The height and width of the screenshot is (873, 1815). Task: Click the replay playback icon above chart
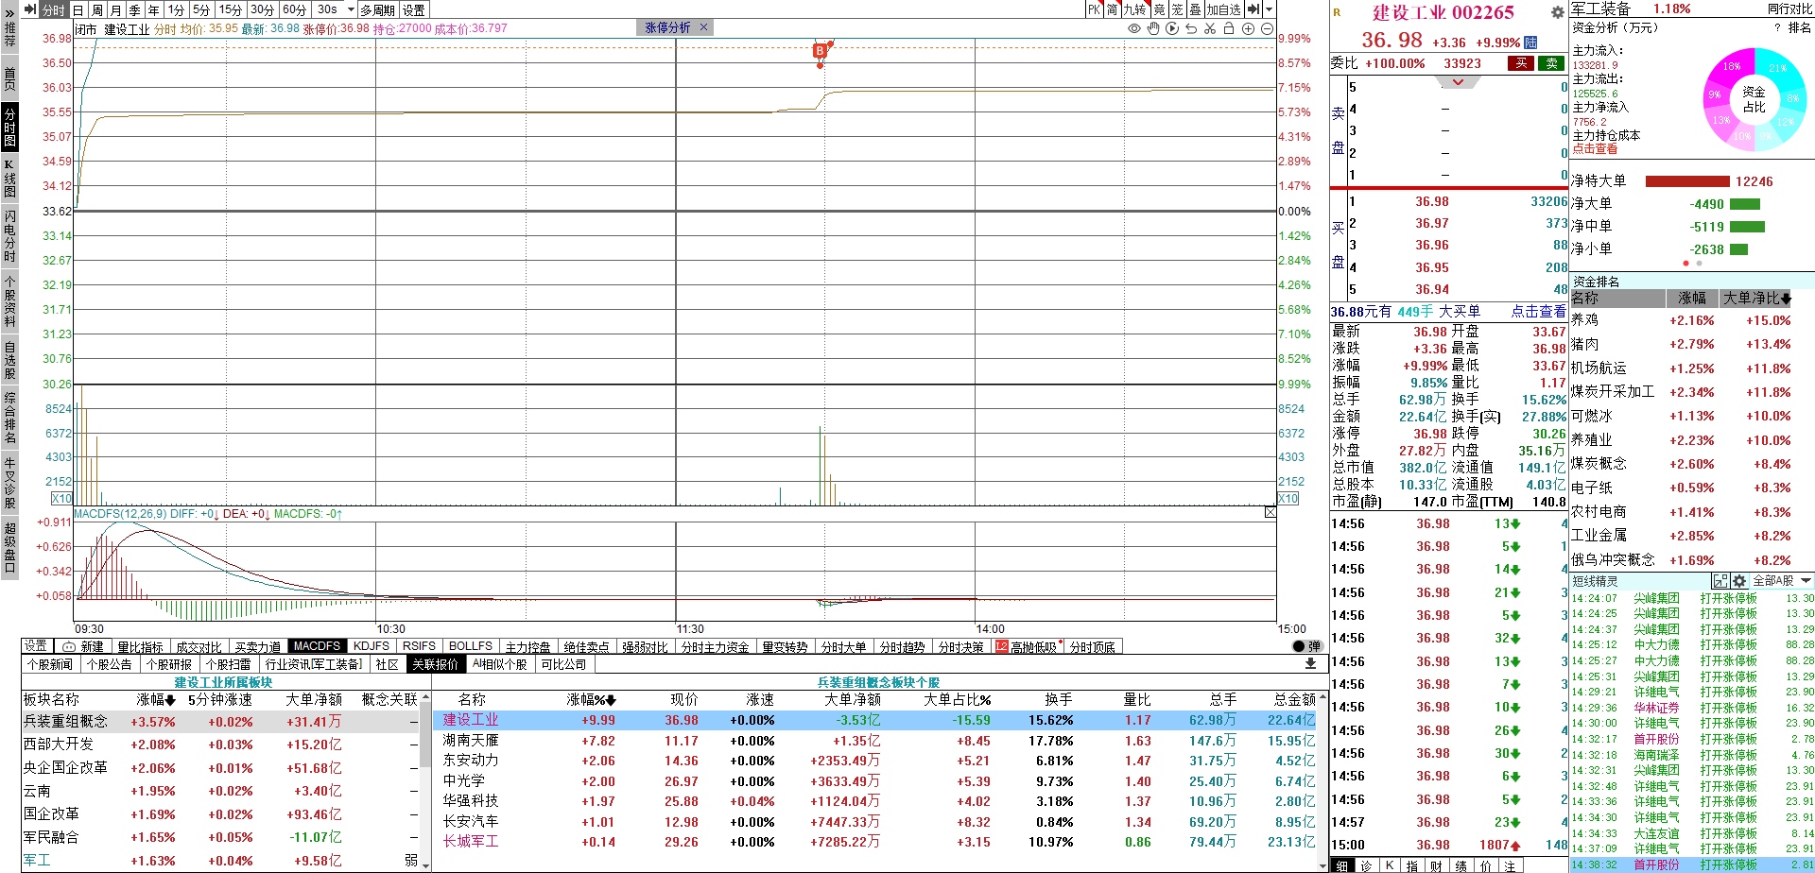pyautogui.click(x=1172, y=28)
